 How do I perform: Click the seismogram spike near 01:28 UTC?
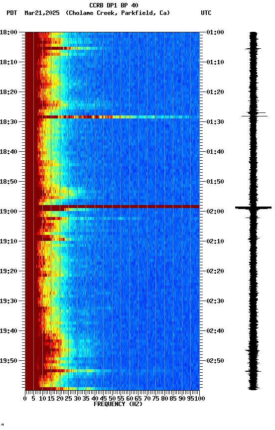pos(255,116)
